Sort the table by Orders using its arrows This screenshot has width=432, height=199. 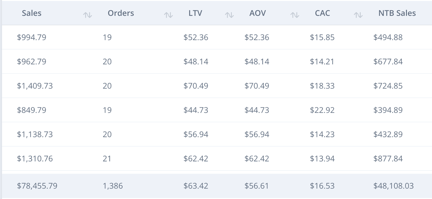pyautogui.click(x=168, y=15)
